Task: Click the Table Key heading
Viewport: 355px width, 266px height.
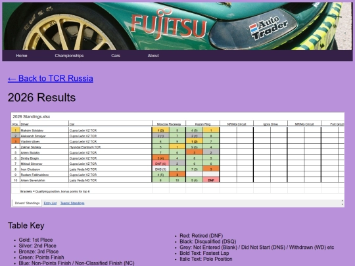Action: [x=26, y=225]
